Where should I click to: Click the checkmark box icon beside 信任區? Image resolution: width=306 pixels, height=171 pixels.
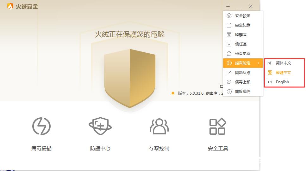(x=229, y=44)
